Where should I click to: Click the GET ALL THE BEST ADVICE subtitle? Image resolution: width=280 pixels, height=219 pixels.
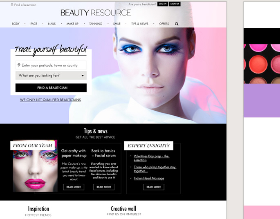(x=95, y=137)
